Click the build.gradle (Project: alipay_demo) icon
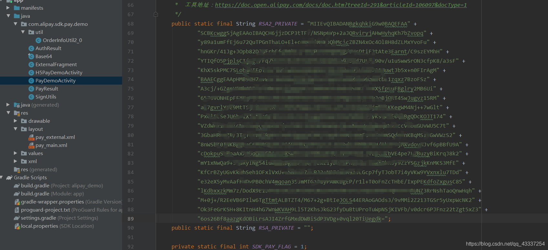Viewport: 548px width, 250px height. click(x=17, y=186)
